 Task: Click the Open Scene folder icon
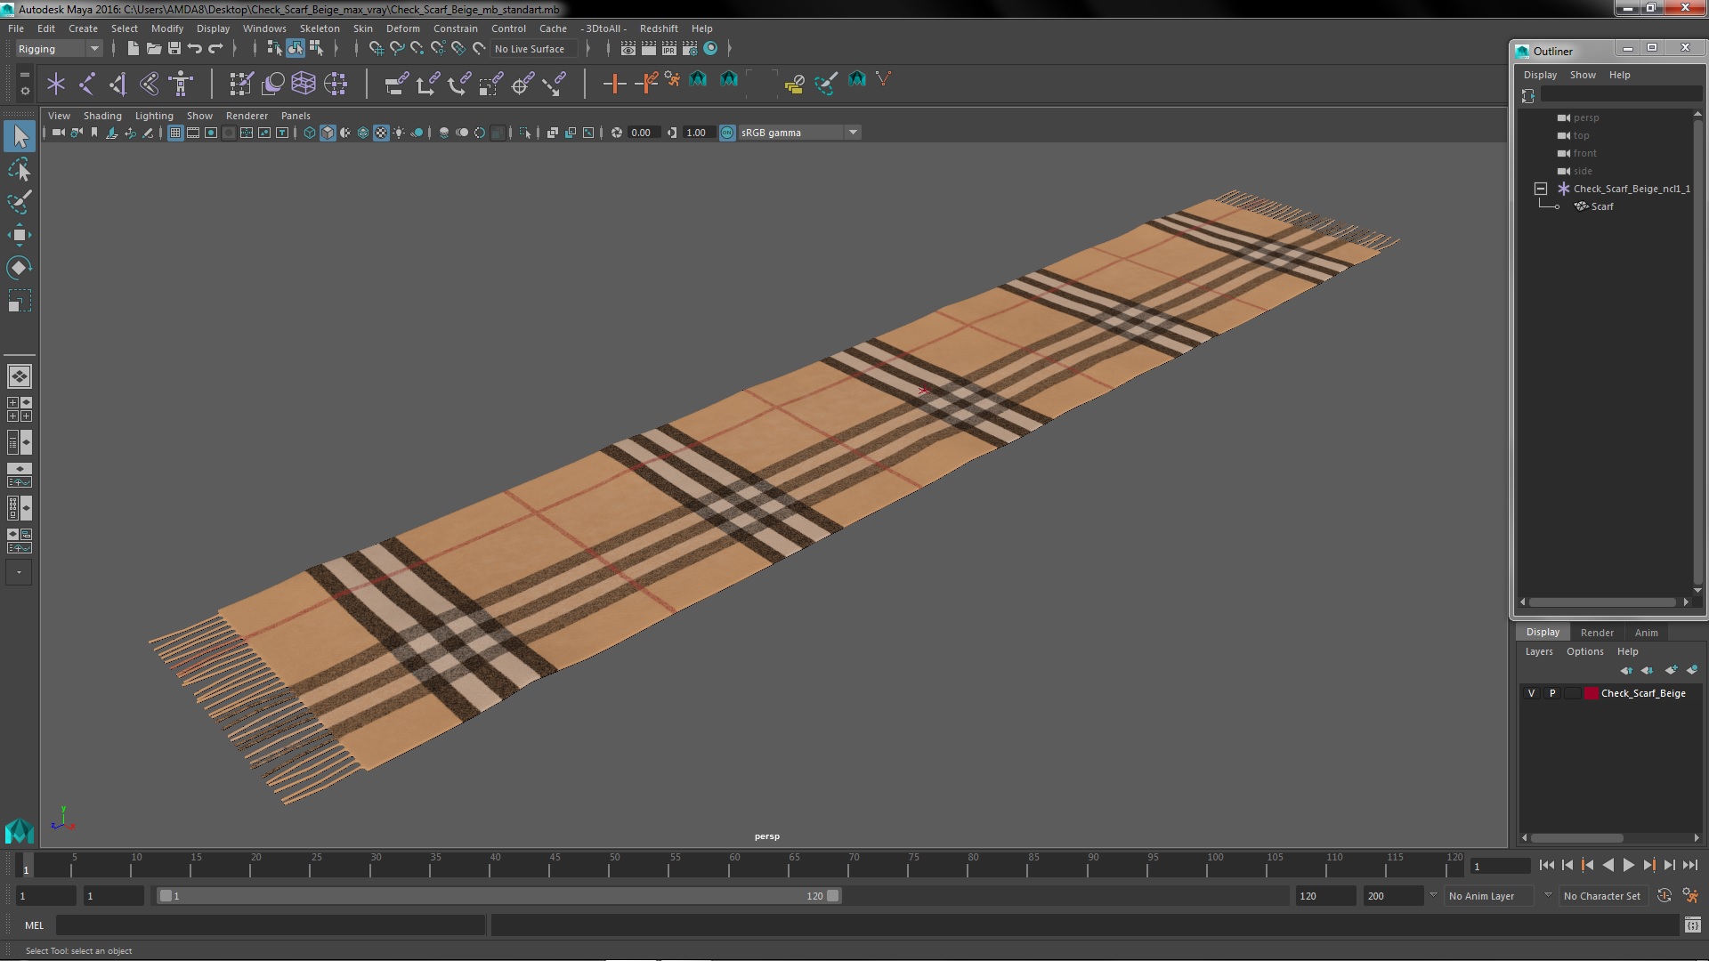click(x=153, y=49)
